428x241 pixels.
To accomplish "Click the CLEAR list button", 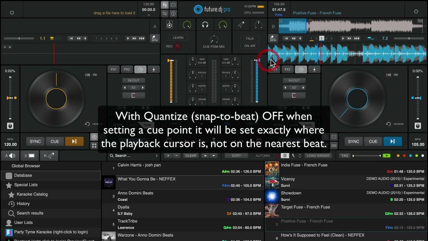I will pos(191,156).
